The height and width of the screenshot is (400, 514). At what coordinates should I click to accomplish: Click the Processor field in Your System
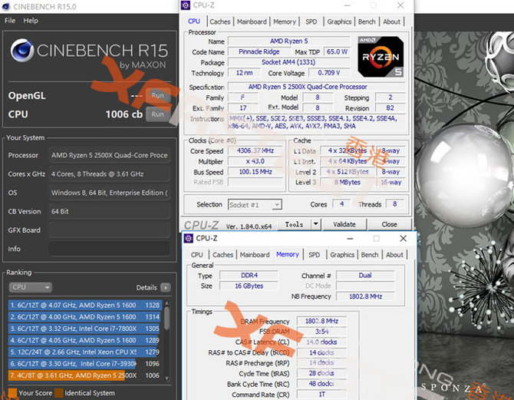click(x=109, y=155)
